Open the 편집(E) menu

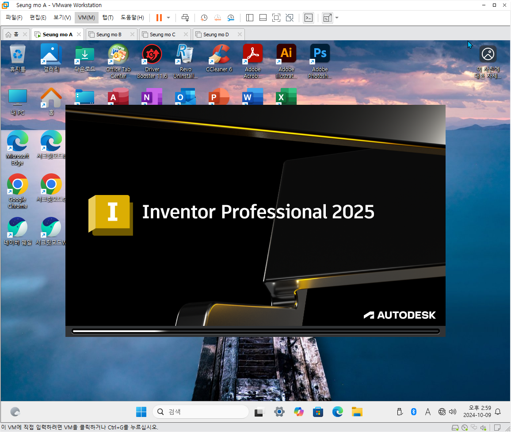click(x=38, y=18)
